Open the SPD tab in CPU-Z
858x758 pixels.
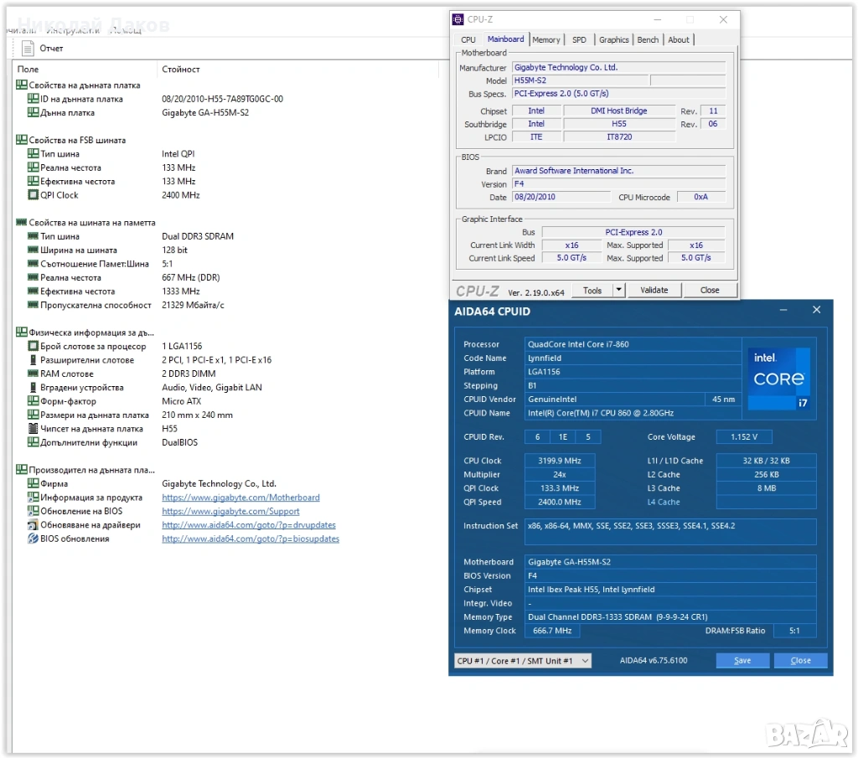pos(579,39)
